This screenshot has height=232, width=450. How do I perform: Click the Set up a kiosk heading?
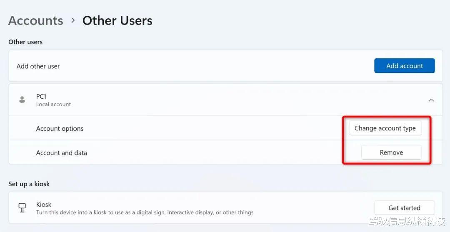pos(29,184)
